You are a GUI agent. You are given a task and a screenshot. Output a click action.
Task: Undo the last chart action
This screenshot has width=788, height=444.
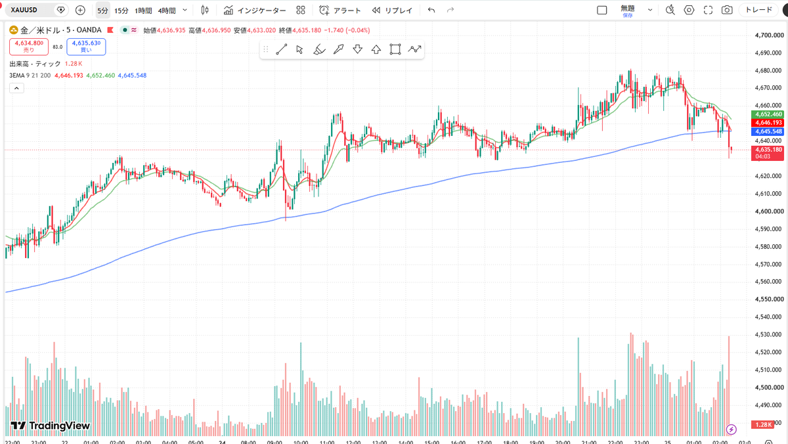431,11
